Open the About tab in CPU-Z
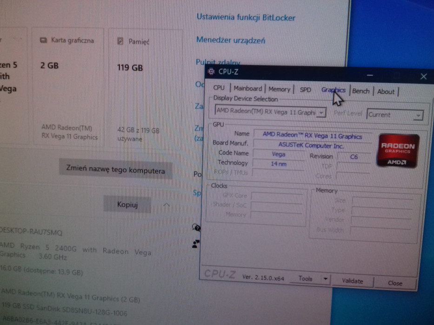This screenshot has width=434, height=325. (386, 92)
